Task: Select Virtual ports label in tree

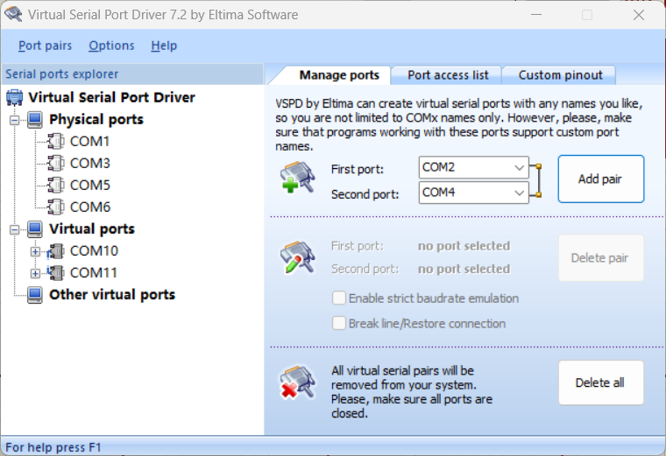Action: coord(92,229)
